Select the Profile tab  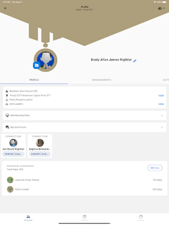[34, 80]
